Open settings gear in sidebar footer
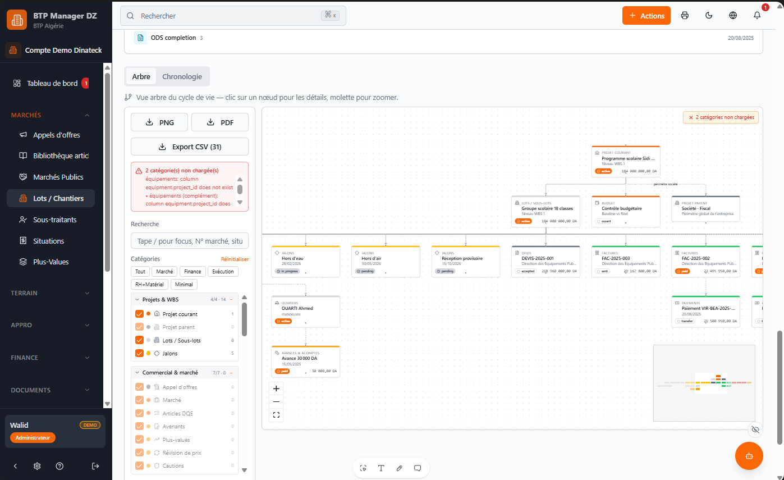The image size is (784, 480). tap(37, 466)
